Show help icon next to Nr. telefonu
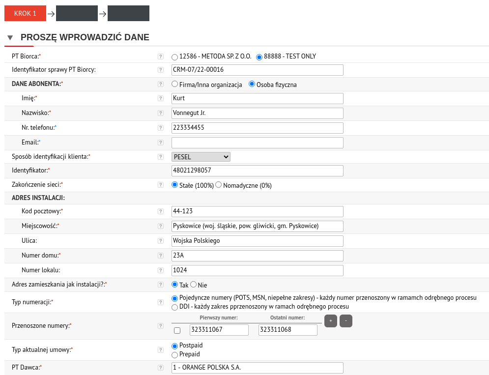 click(161, 128)
